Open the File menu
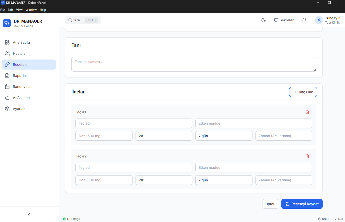This screenshot has height=222, width=345. click(3, 10)
